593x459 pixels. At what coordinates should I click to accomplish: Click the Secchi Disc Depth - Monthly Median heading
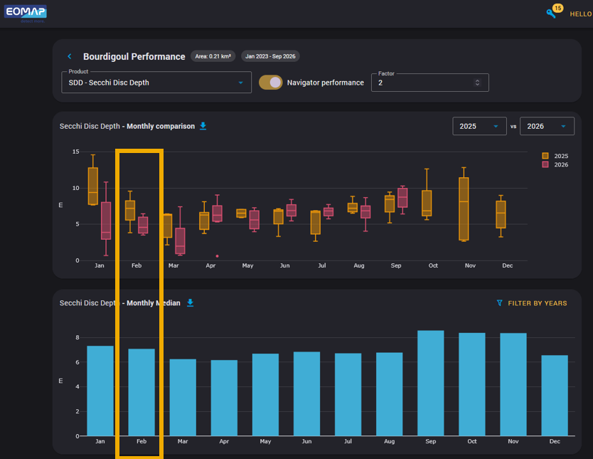point(120,303)
